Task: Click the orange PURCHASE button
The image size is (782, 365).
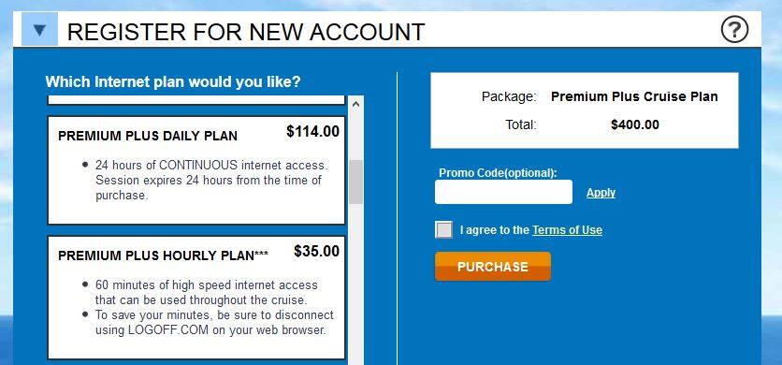Action: [493, 267]
